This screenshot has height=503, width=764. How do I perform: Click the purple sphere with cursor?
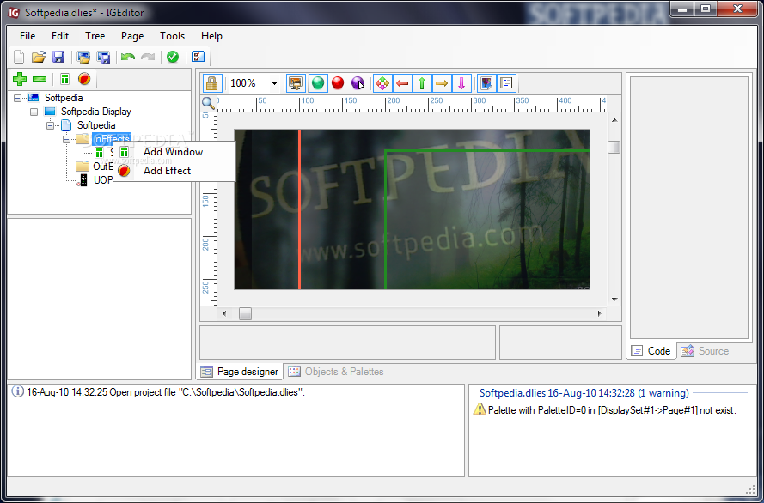pos(358,83)
